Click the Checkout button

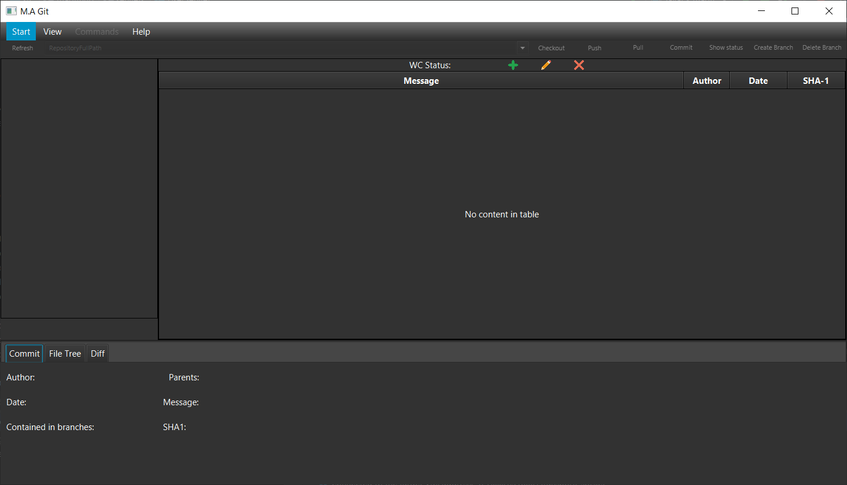(x=552, y=48)
